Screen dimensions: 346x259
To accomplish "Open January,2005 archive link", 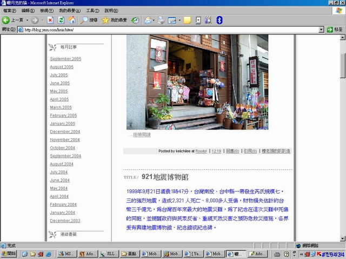I will point(63,124).
